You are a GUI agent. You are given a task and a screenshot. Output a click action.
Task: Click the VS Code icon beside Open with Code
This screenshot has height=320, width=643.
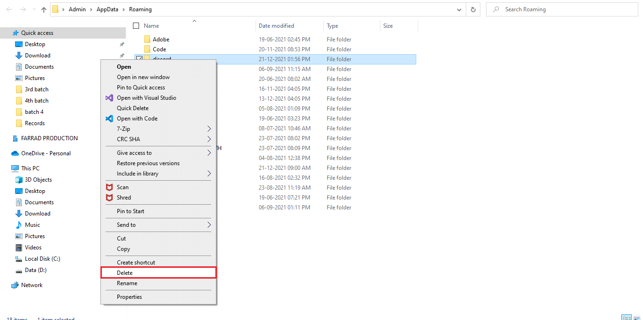pos(109,119)
